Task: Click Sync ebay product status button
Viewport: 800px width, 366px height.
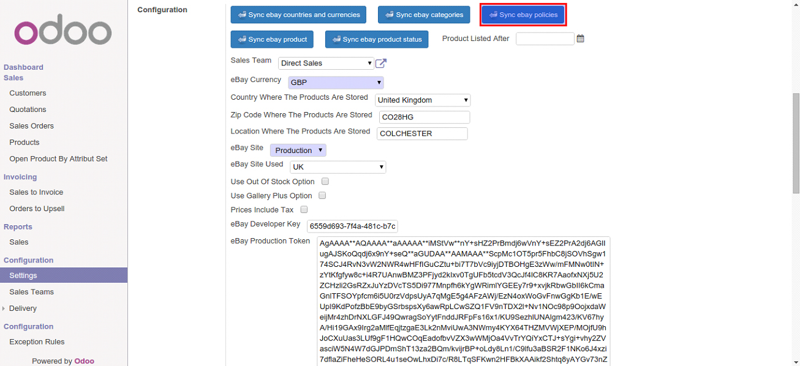Action: coord(377,39)
